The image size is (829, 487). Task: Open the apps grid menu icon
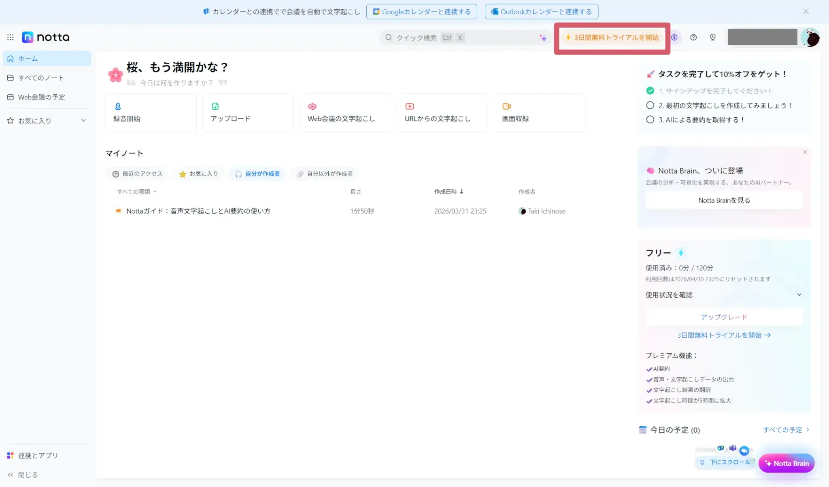click(x=11, y=37)
